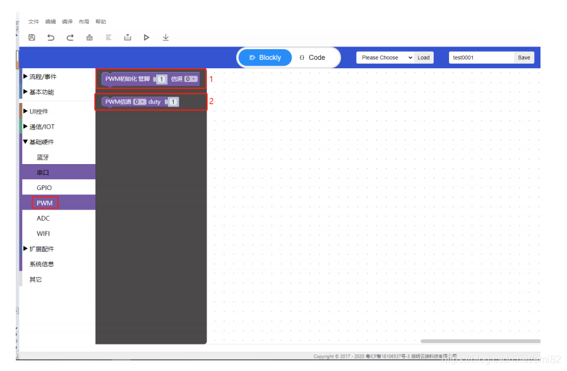Click the compile/build icon in toolbar
The image size is (567, 371).
[x=128, y=37]
